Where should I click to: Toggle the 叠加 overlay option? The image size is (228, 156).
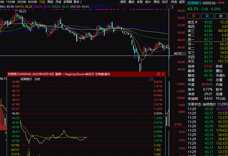tap(131, 2)
